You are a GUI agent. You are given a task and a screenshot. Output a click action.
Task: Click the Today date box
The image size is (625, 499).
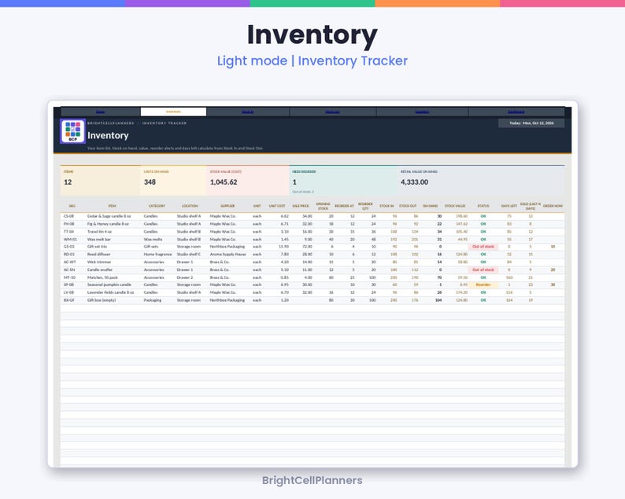click(x=531, y=123)
